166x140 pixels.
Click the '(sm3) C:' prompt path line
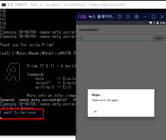[x=38, y=53]
